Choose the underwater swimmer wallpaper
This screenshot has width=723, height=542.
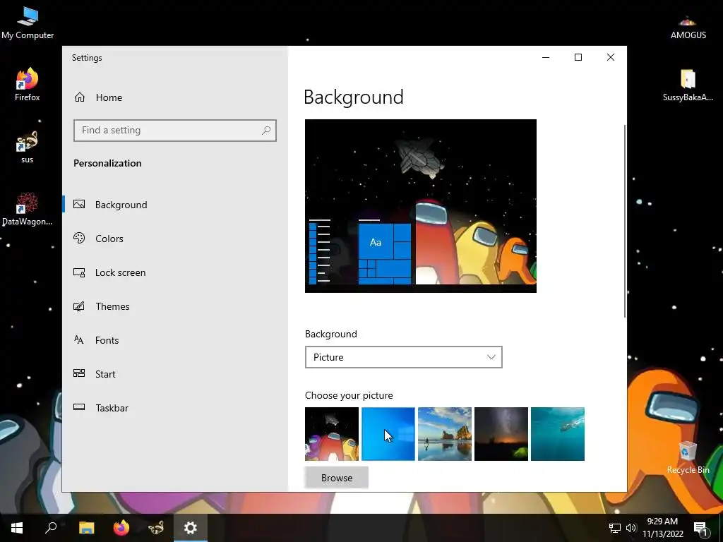click(558, 434)
